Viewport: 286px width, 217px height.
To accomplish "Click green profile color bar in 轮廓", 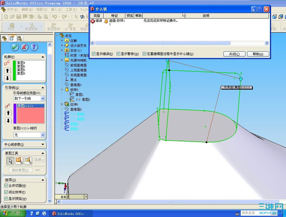I will click(14, 71).
